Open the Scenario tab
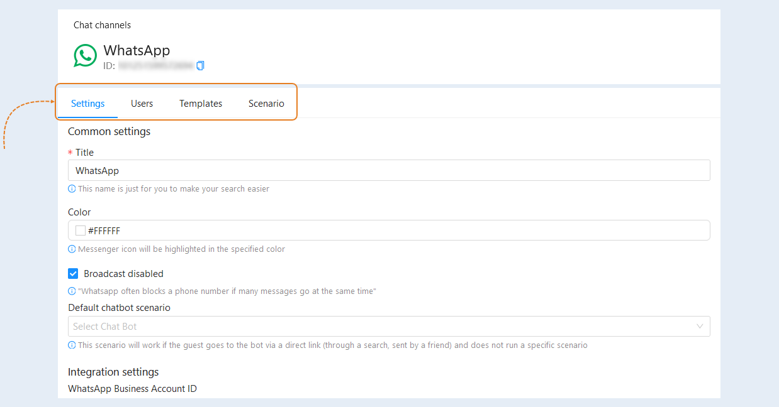The width and height of the screenshot is (779, 407). (266, 104)
